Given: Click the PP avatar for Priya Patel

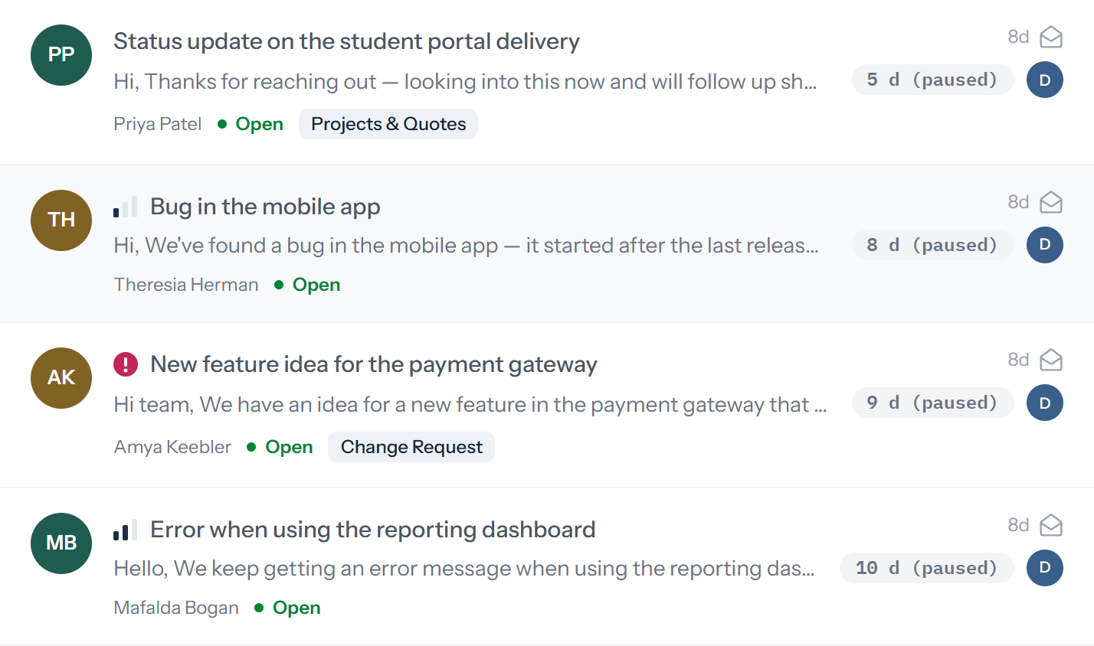Looking at the screenshot, I should (x=61, y=55).
